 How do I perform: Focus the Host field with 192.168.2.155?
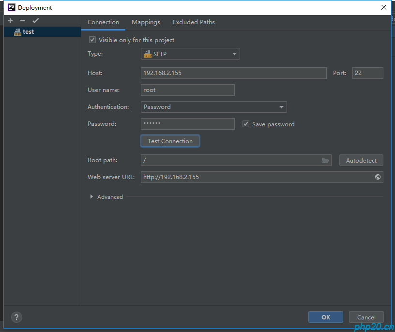[x=233, y=73]
